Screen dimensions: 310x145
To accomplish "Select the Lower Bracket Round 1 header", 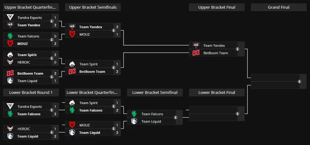I will [31, 93].
